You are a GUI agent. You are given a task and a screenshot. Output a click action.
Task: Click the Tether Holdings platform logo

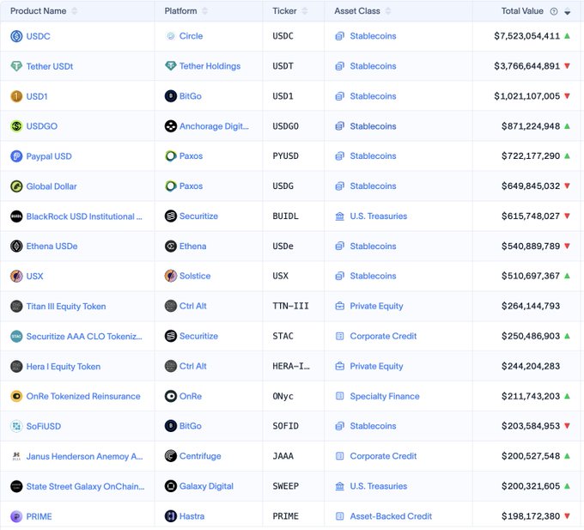[x=171, y=66]
